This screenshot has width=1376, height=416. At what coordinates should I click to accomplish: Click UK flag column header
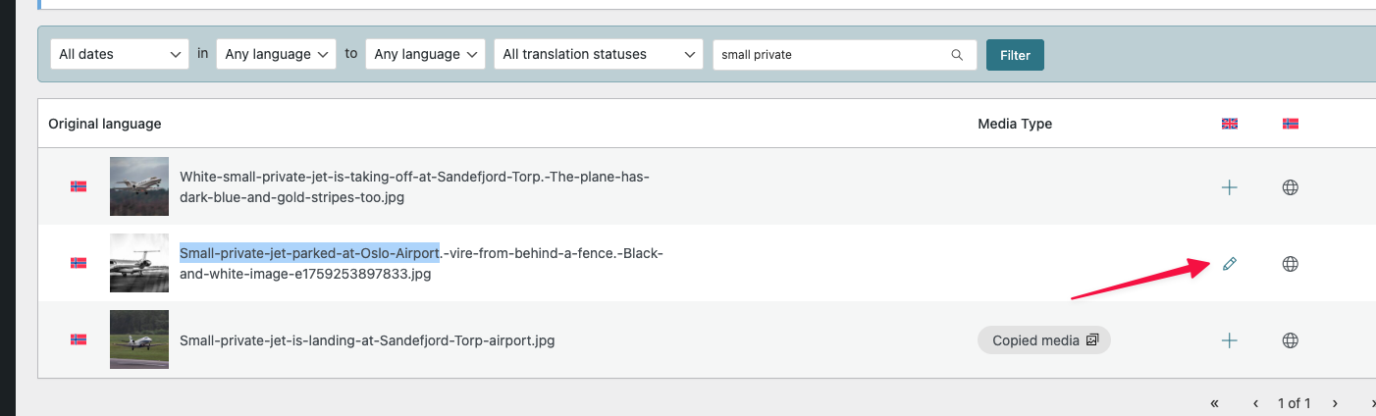point(1229,124)
